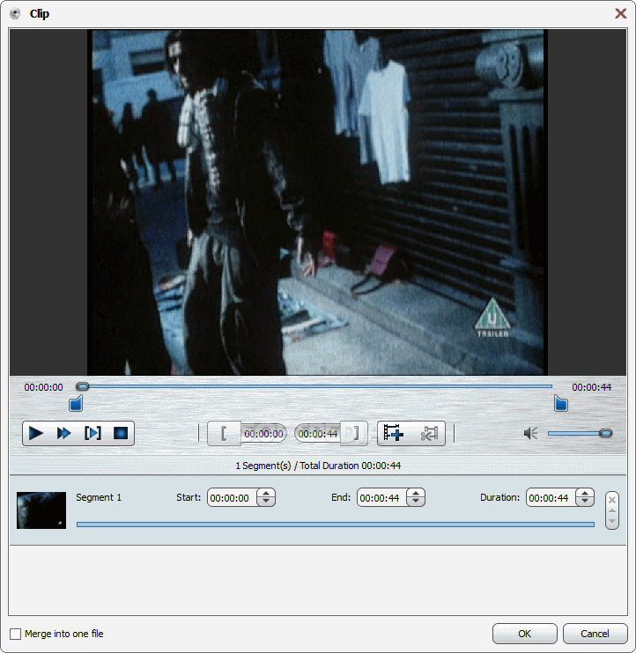Click the volume slider handle
The width and height of the screenshot is (636, 653).
605,434
